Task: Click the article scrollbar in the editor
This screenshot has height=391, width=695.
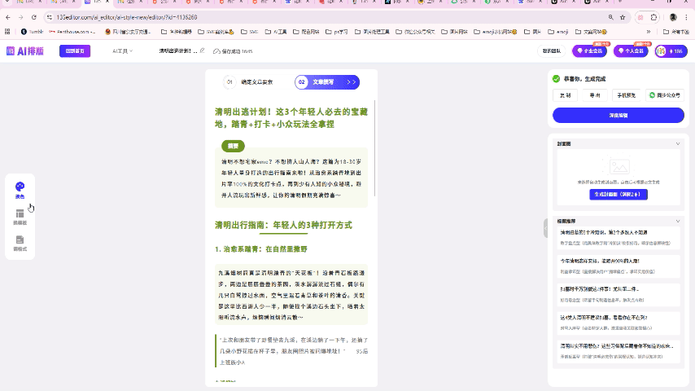Action: coord(375,147)
